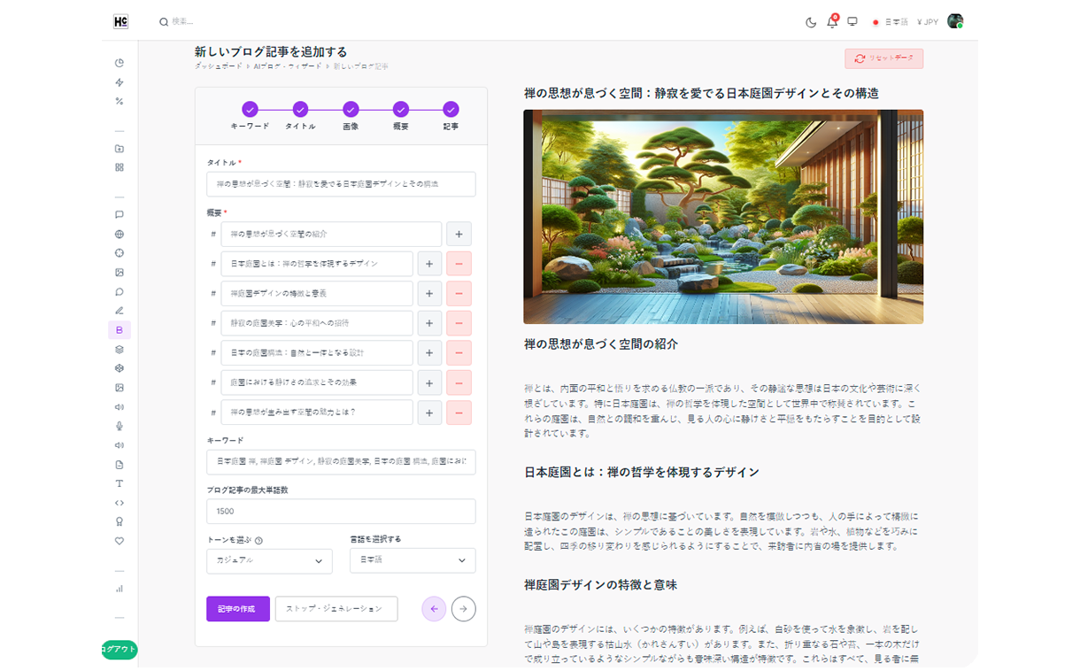Click the help icon next to トーンを選ぶ
This screenshot has height=671, width=1080.
(x=259, y=540)
